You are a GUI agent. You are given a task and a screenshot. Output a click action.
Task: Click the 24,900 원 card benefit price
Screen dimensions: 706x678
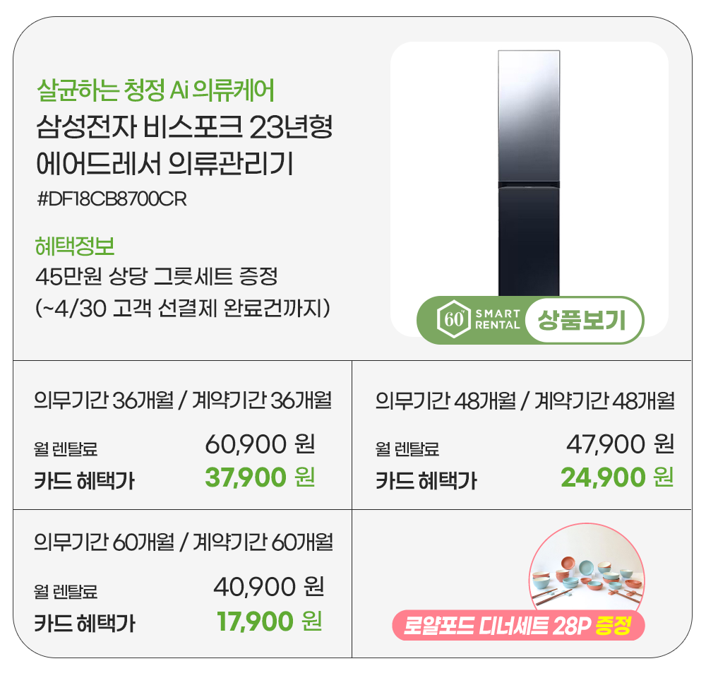pos(616,478)
